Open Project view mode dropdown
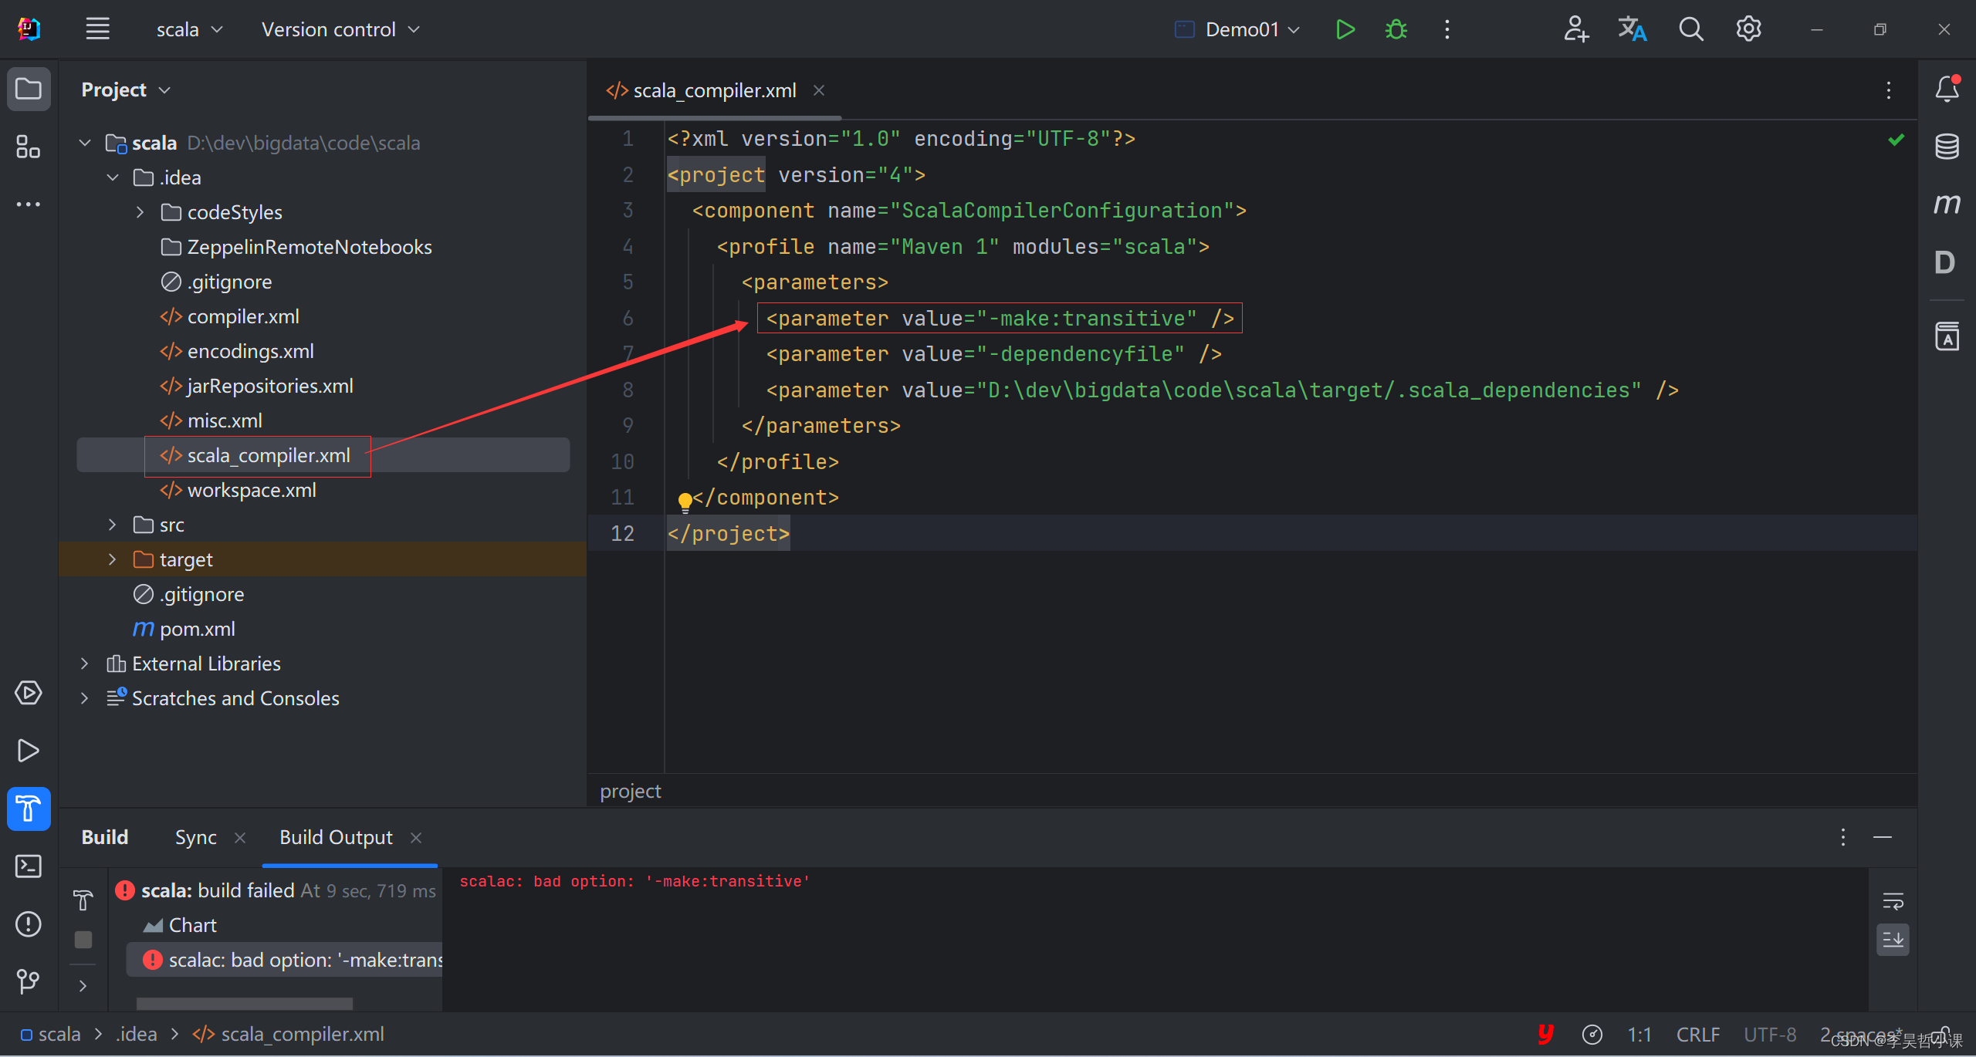The image size is (1976, 1057). [x=126, y=90]
